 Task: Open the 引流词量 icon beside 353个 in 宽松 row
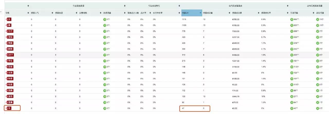click(292, 37)
